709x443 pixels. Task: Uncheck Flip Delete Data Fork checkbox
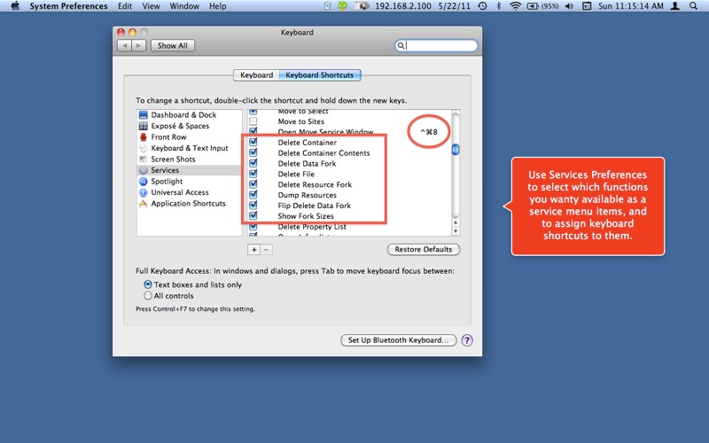[x=253, y=206]
